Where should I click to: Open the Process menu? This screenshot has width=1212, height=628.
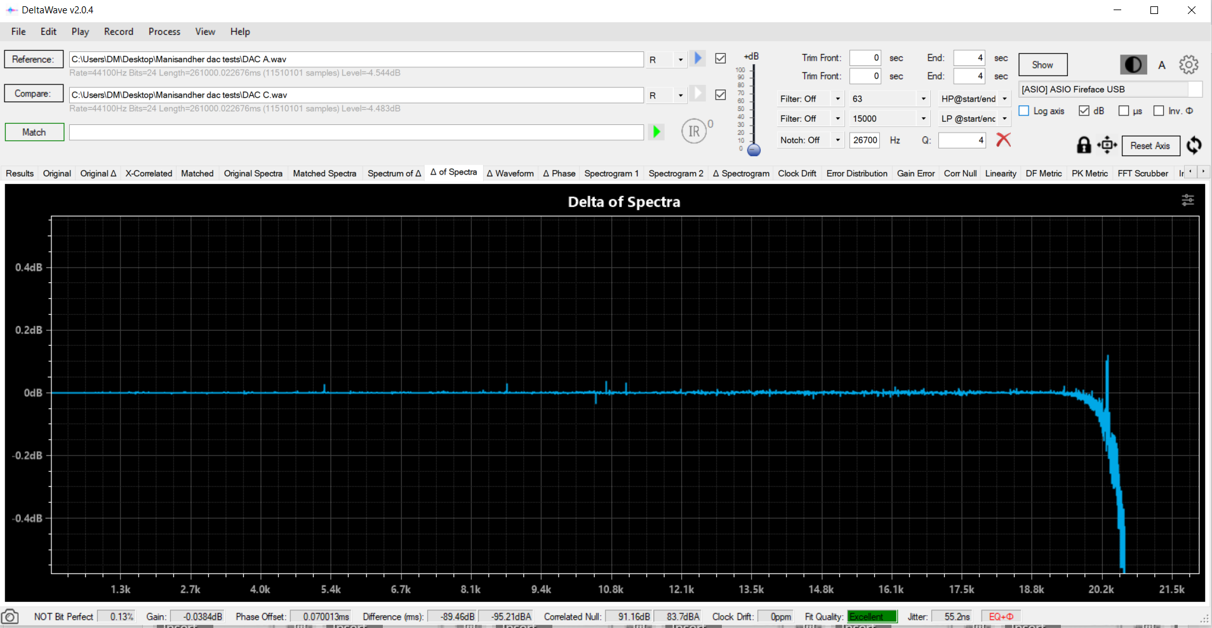tap(164, 32)
